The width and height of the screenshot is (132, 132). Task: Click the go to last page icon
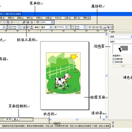coord(10,119)
